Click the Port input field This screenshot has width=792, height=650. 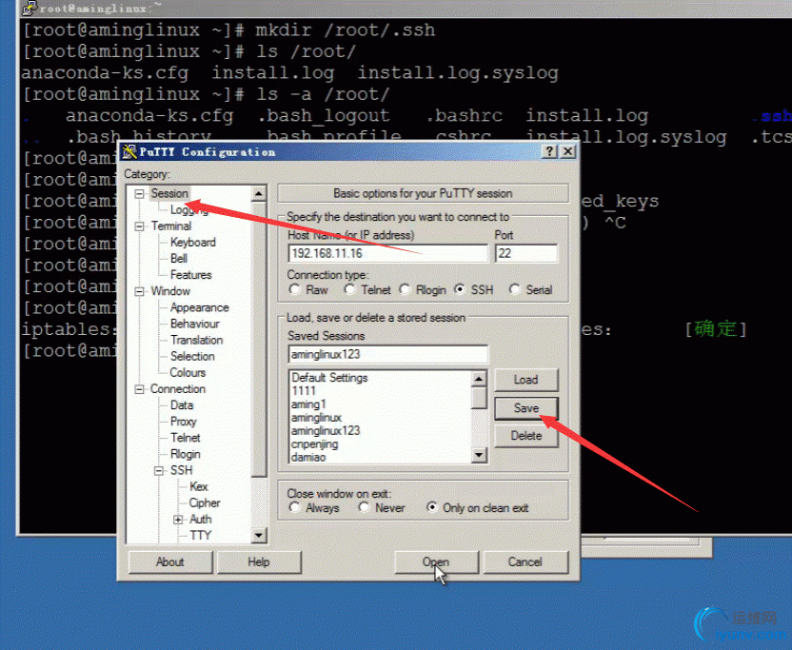coord(526,253)
